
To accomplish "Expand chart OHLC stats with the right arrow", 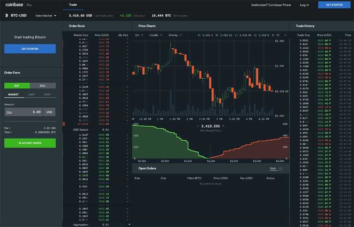I will pyautogui.click(x=284, y=35).
